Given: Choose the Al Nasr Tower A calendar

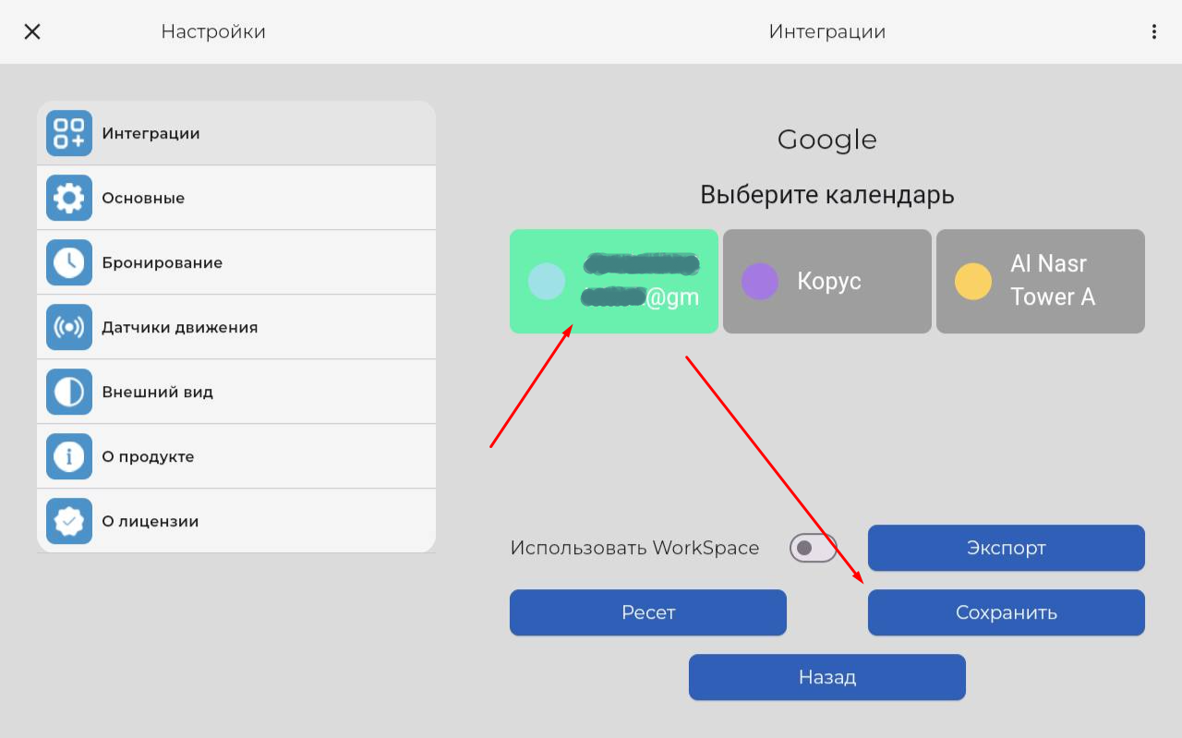Looking at the screenshot, I should [1041, 281].
